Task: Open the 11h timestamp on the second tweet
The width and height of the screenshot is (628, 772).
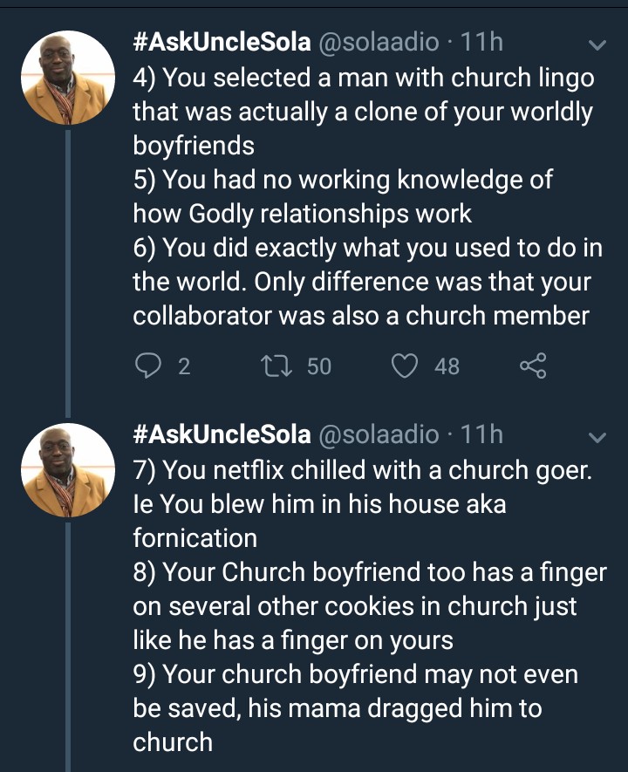Action: point(481,434)
